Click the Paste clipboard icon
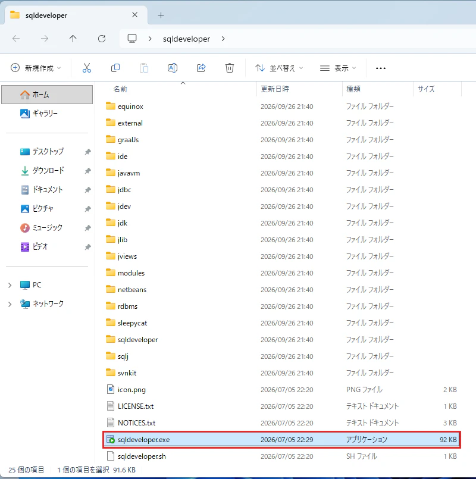476x479 pixels. pyautogui.click(x=144, y=68)
